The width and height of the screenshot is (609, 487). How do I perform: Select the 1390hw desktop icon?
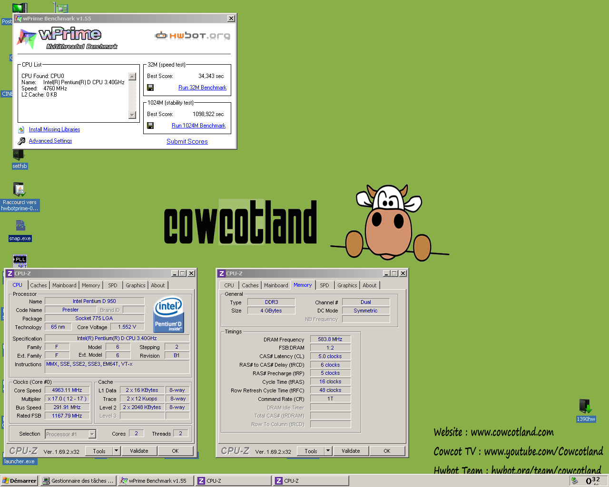586,410
